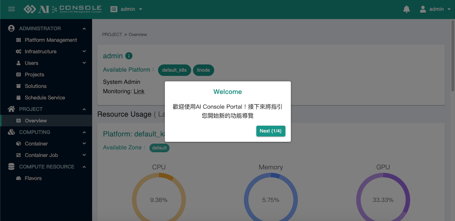Click the linode platform chip

pyautogui.click(x=203, y=70)
